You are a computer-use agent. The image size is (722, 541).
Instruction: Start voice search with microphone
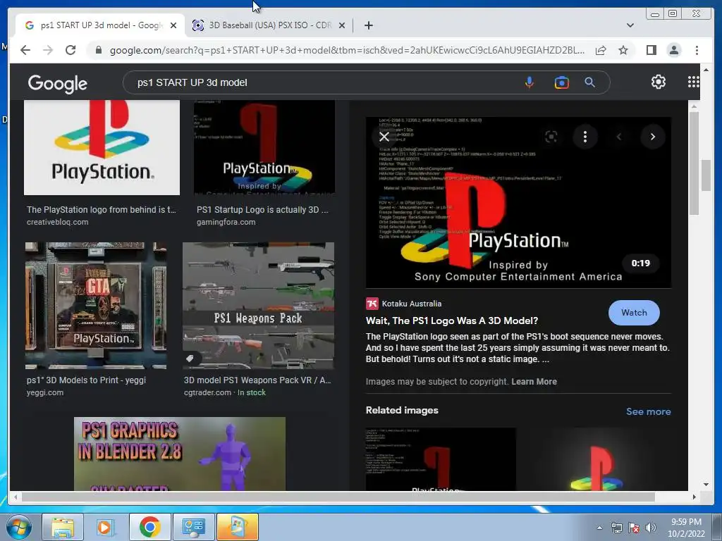click(530, 82)
